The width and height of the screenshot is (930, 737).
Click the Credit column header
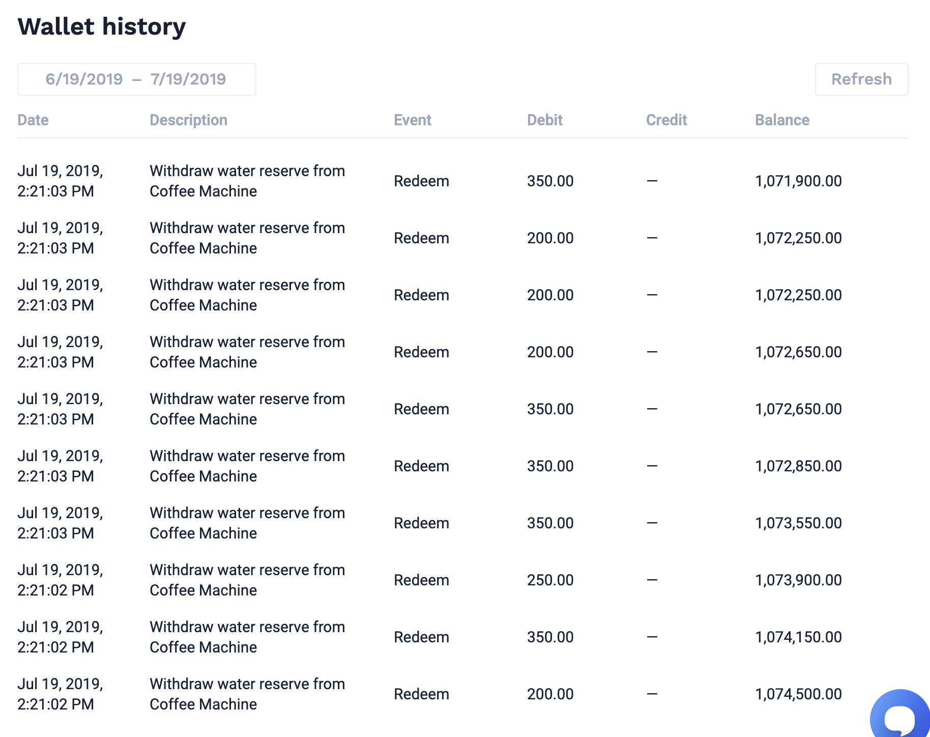666,120
